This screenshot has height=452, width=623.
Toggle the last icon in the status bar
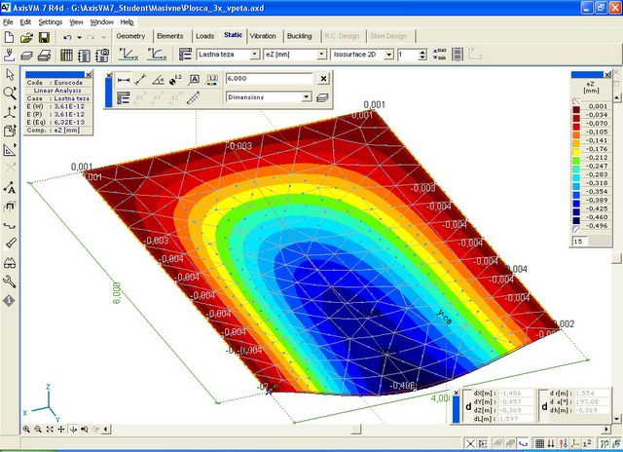pos(614,443)
